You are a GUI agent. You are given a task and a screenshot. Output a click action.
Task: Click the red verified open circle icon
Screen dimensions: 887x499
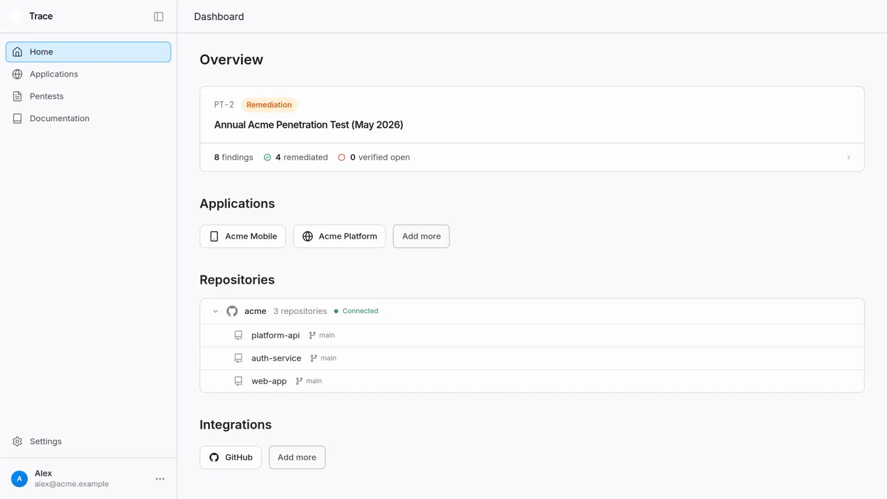(341, 157)
